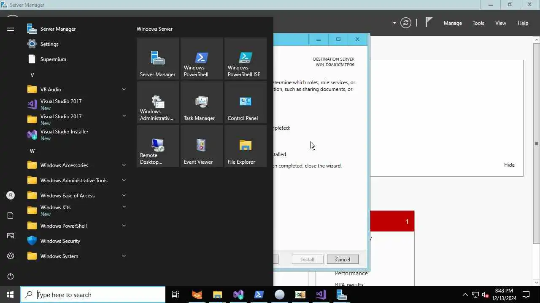Open Visual Studio Installer
Screen dimensions: 540x303
(77, 135)
